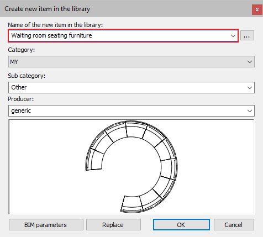The height and width of the screenshot is (237, 263).
Task: Open the browse '...' button beside name
Action: (x=247, y=35)
